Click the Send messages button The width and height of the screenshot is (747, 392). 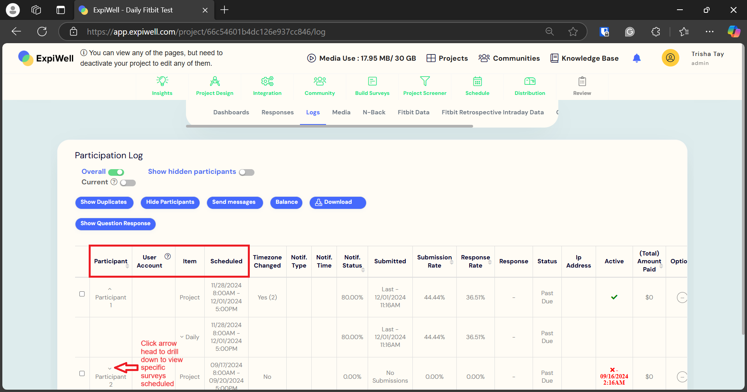coord(234,202)
